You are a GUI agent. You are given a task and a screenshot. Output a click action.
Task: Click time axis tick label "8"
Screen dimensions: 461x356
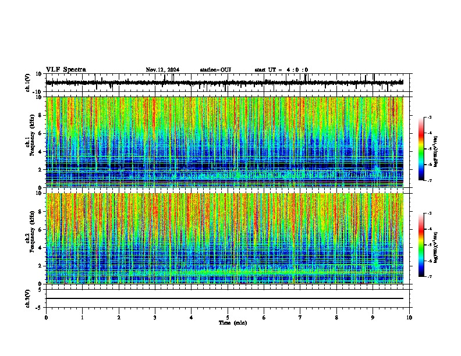[x=336, y=318]
